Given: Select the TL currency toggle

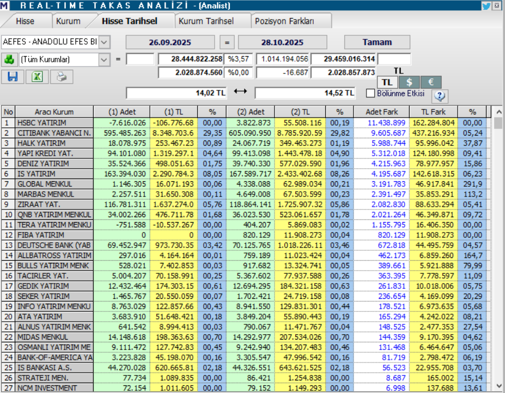Looking at the screenshot, I should (x=388, y=82).
